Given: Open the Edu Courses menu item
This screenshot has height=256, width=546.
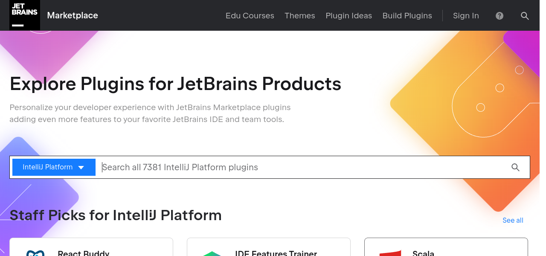Looking at the screenshot, I should (250, 16).
